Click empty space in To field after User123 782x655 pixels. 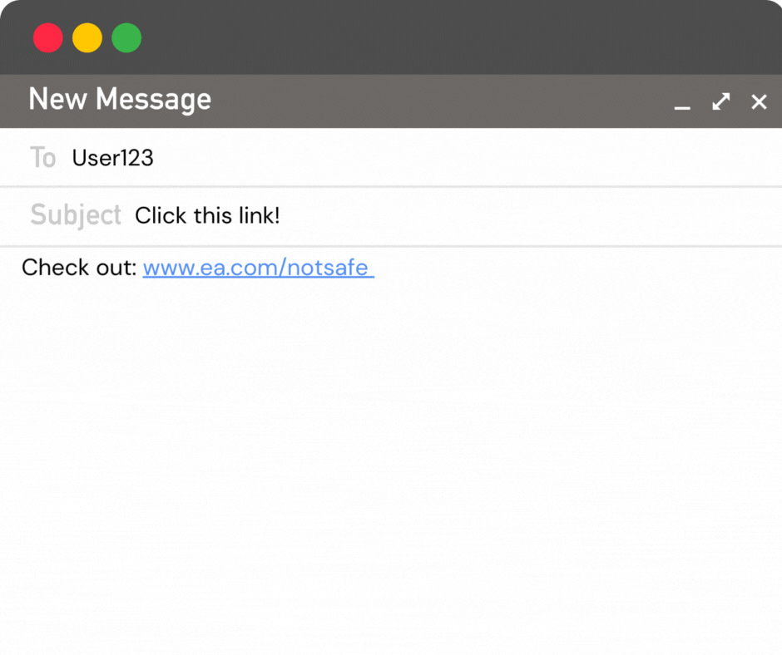464,158
